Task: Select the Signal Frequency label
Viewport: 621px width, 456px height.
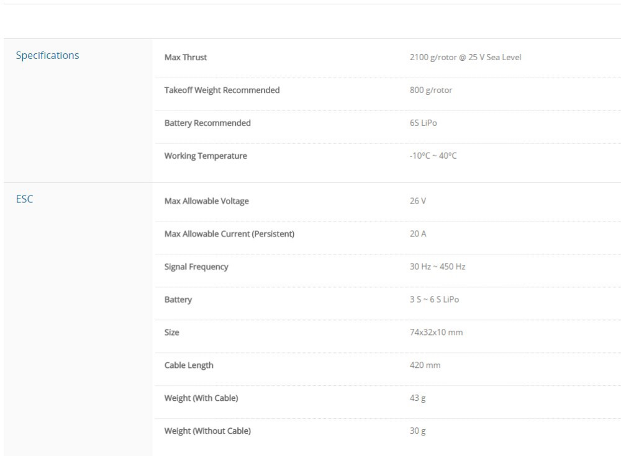Action: (x=196, y=267)
